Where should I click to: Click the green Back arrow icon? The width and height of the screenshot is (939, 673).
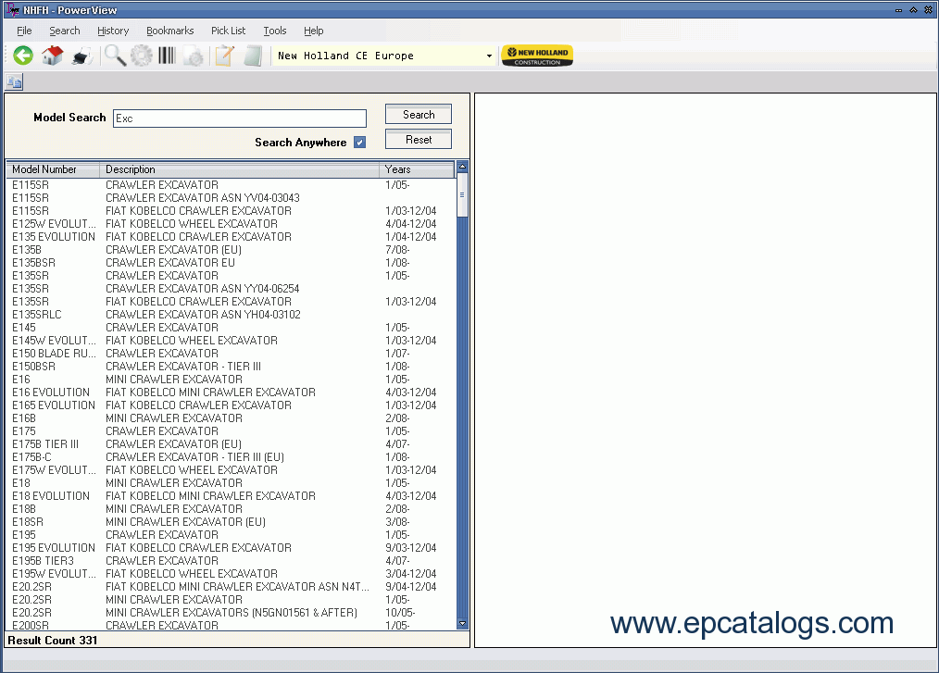tap(23, 56)
